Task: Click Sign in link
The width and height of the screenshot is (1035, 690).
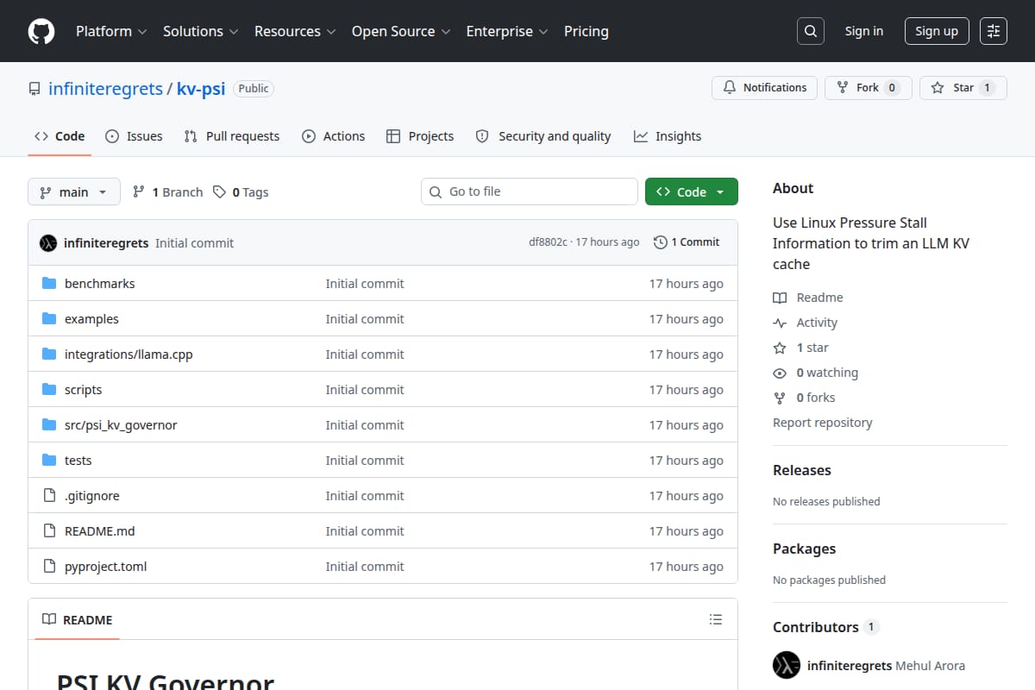Action: pos(864,31)
